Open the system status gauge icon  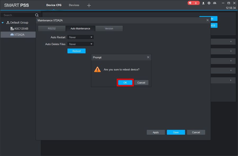pos(215,3)
